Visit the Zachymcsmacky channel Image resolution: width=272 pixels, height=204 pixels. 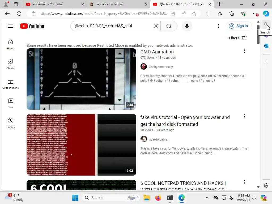[x=161, y=67]
